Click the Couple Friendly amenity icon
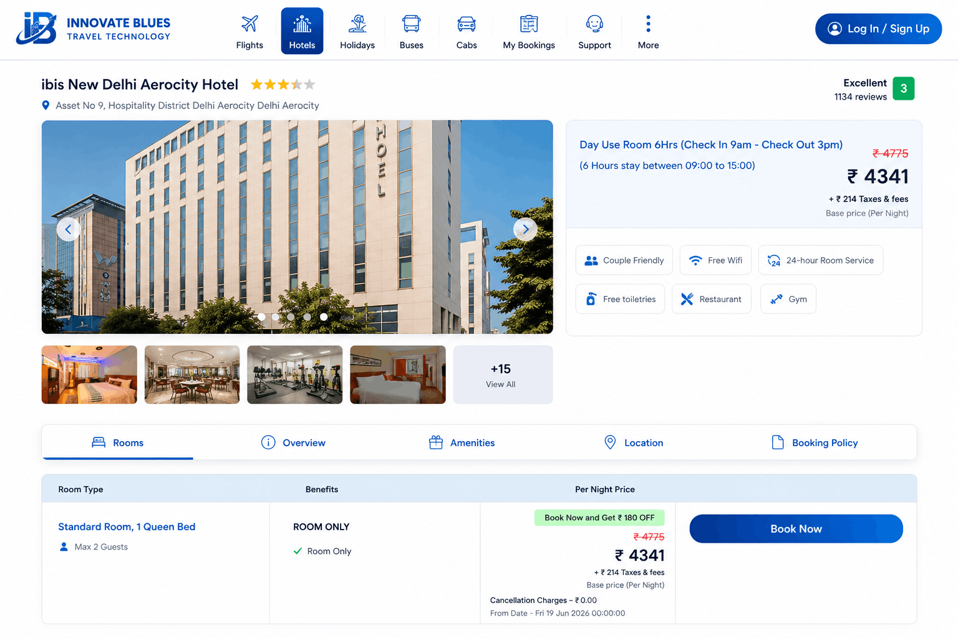958x638 pixels. [x=591, y=260]
